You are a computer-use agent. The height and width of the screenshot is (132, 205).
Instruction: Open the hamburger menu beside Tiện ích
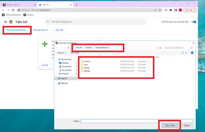click(x=5, y=22)
